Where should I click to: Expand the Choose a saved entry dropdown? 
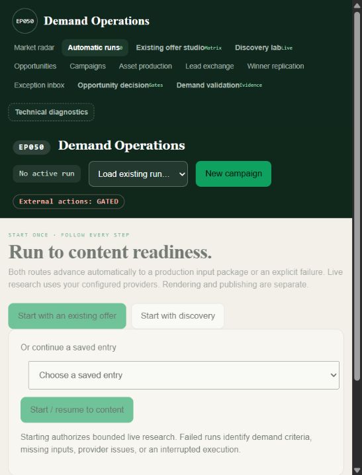pos(184,375)
